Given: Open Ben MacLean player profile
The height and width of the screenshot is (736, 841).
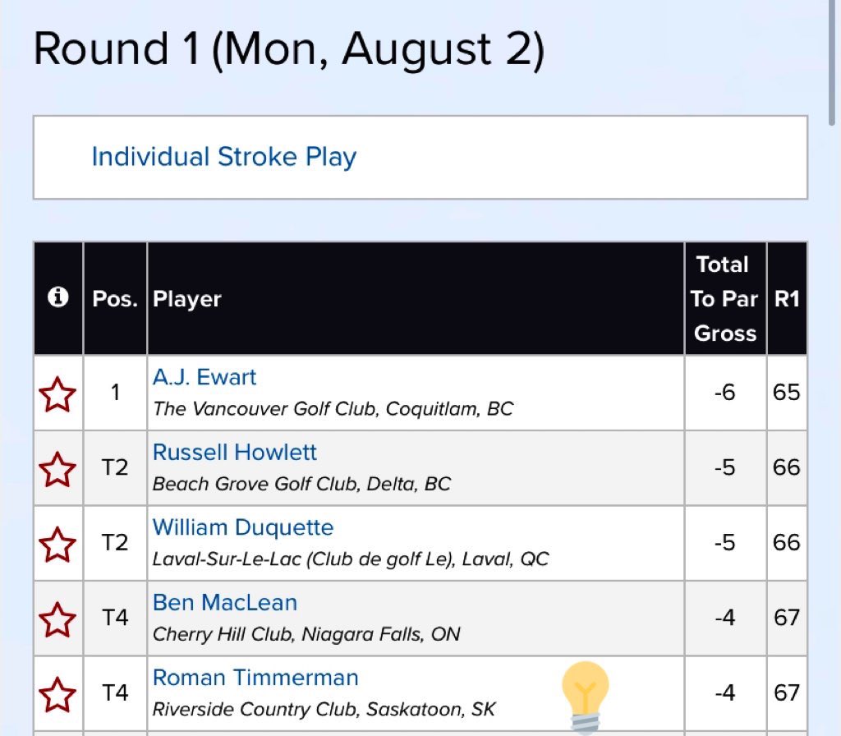Looking at the screenshot, I should (225, 603).
